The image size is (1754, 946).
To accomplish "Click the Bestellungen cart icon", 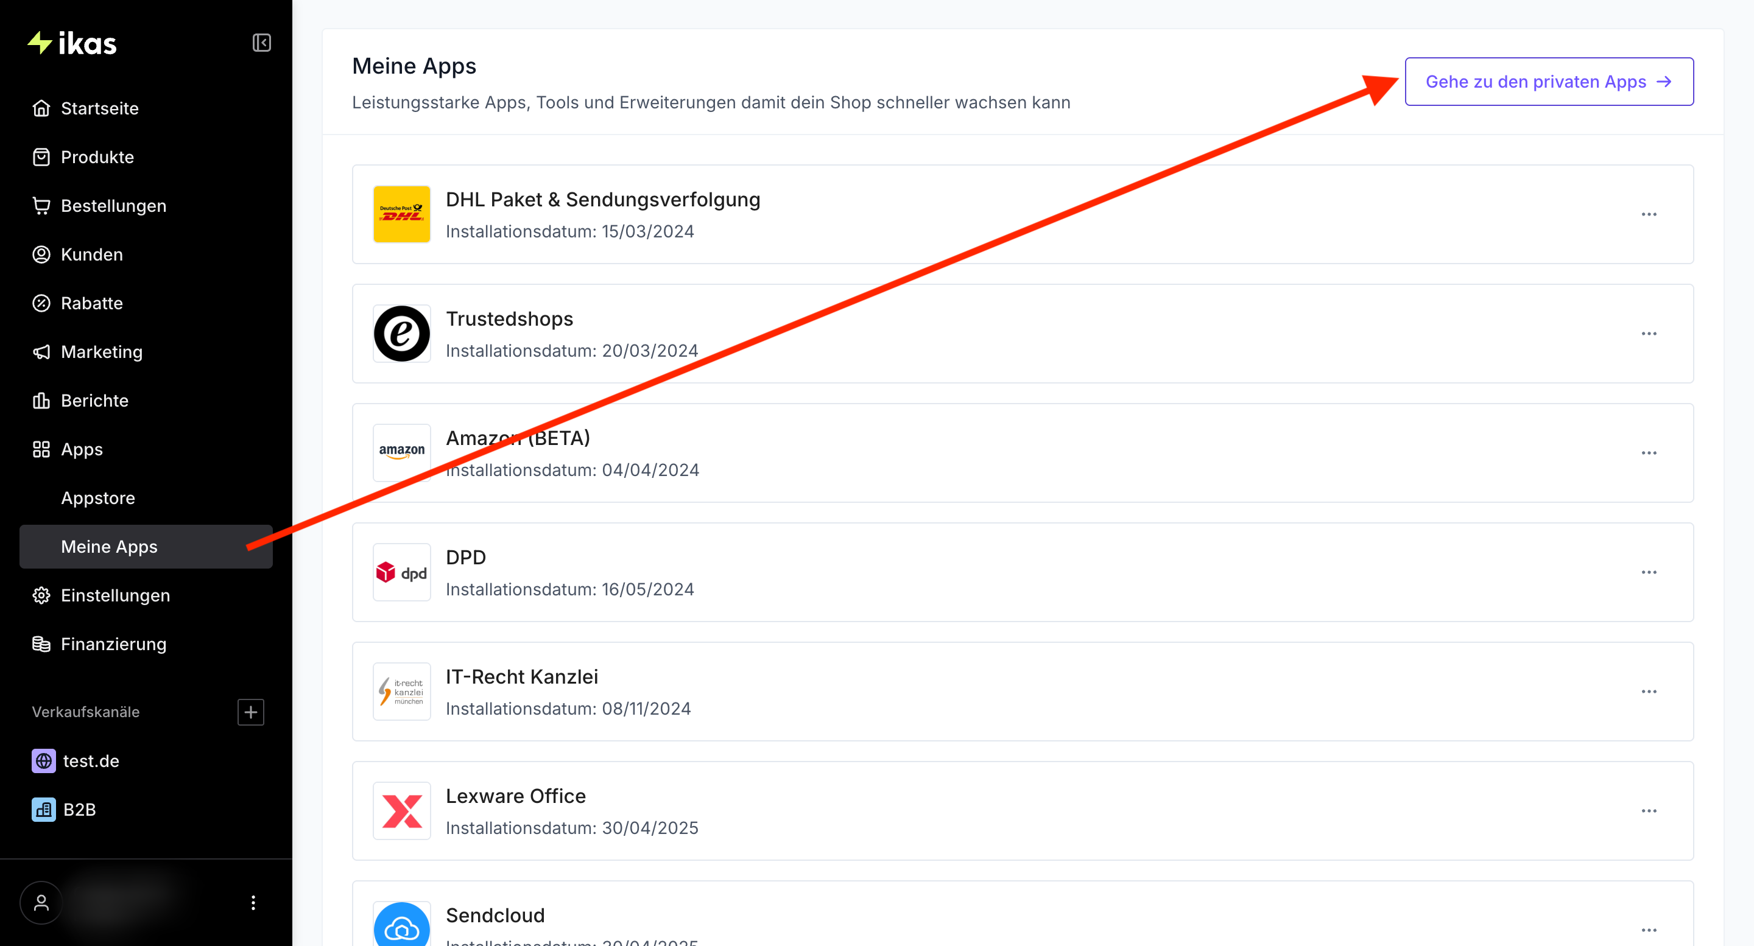I will (x=41, y=206).
